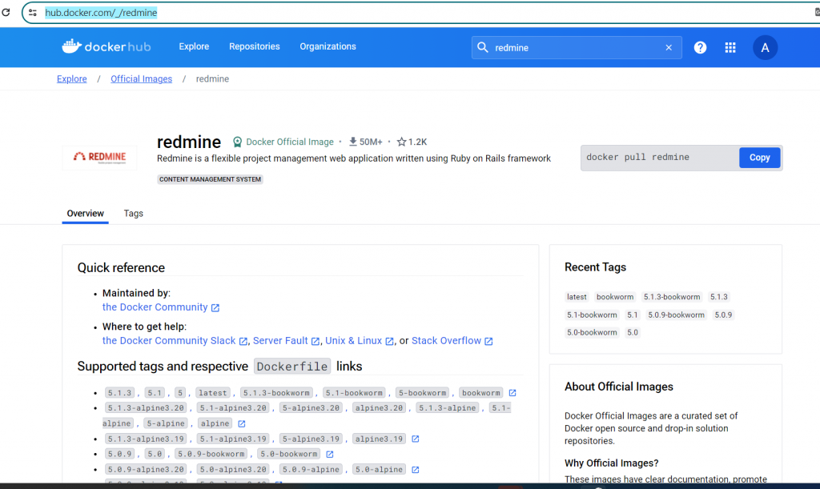Image resolution: width=820 pixels, height=489 pixels.
Task: Select the 5.1.3 recent tag chip
Action: click(x=718, y=297)
